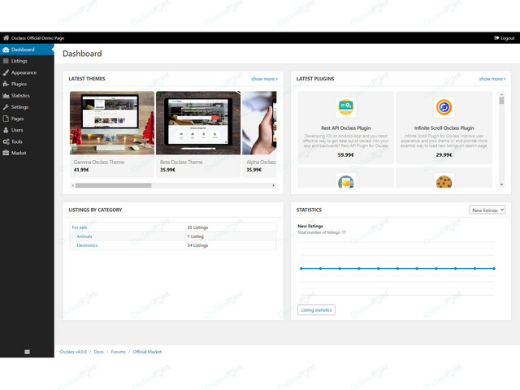Click the Settings wrench icon
This screenshot has height=390, width=520.
[x=6, y=107]
